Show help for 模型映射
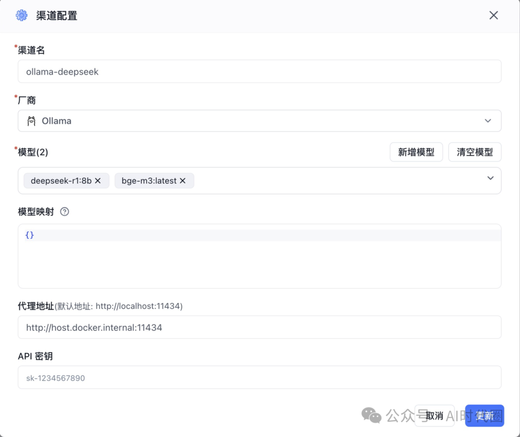520x437 pixels. coord(65,212)
